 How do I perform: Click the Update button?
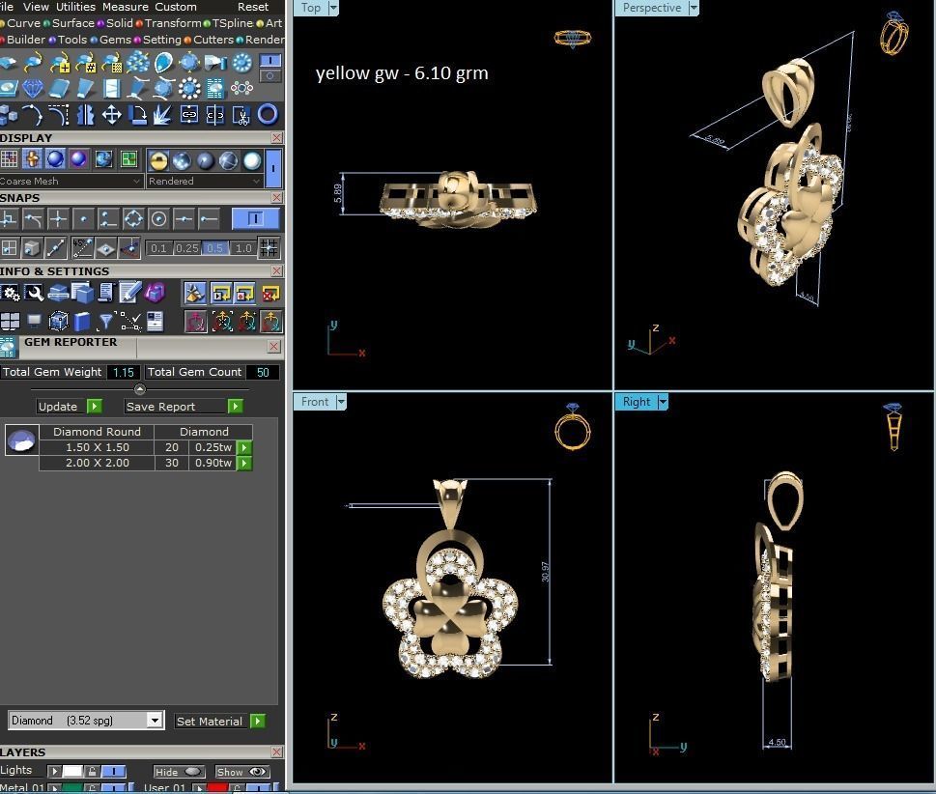[x=70, y=406]
